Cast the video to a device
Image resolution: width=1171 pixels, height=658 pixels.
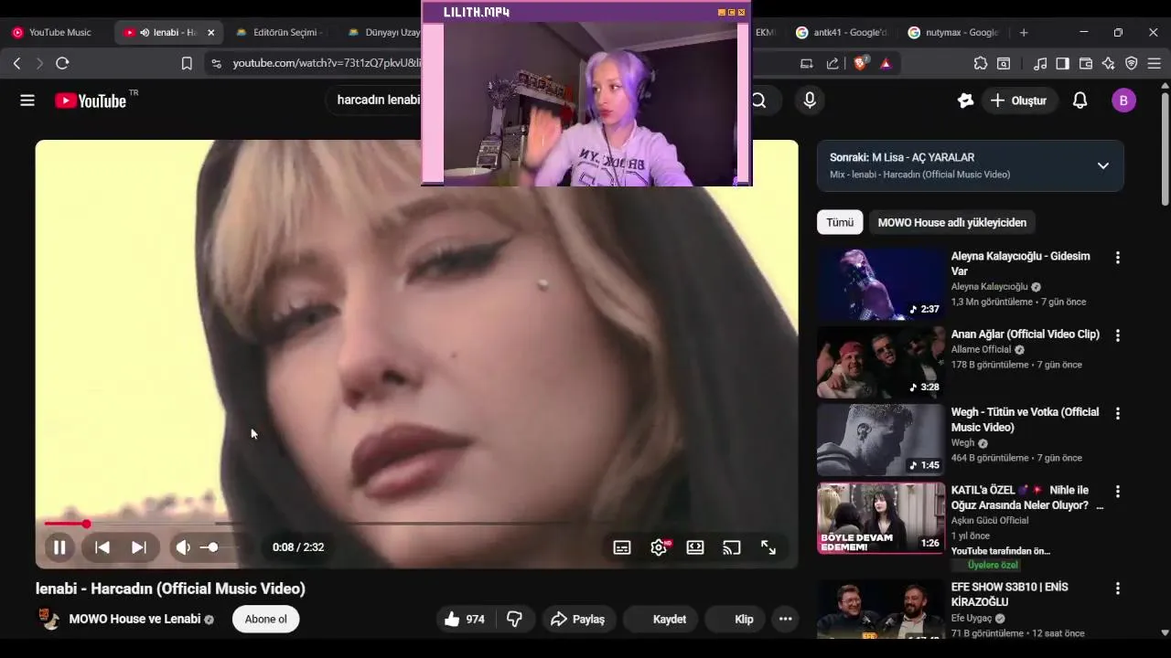coord(732,547)
